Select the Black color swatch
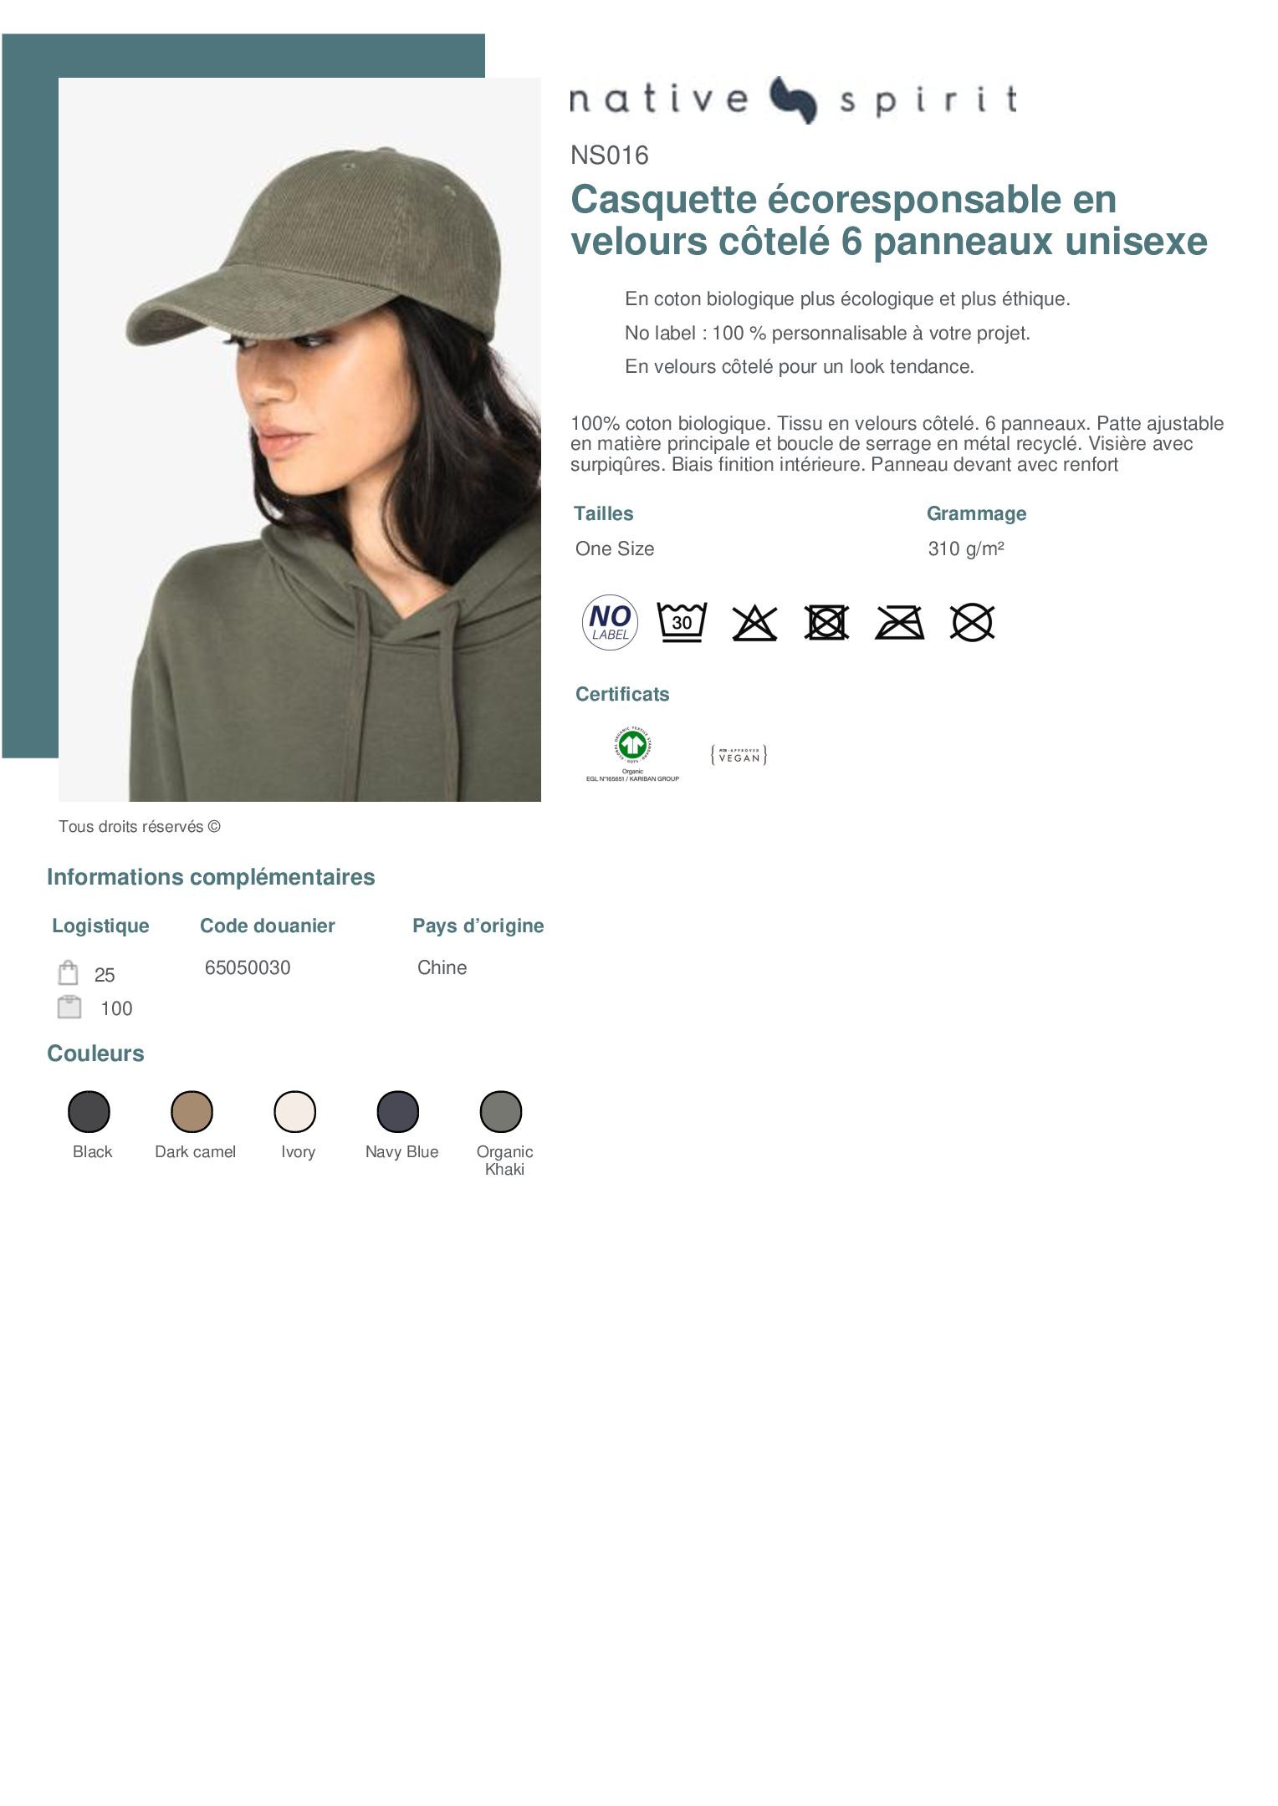This screenshot has width=1278, height=1806. pyautogui.click(x=89, y=1112)
